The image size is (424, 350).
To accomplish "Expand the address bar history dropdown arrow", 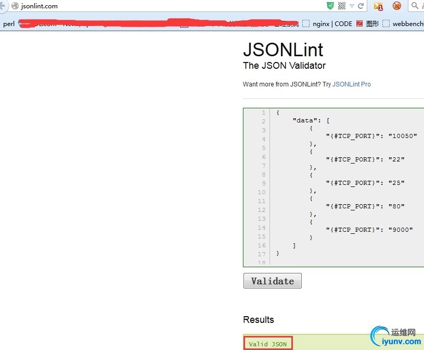I will point(352,6).
